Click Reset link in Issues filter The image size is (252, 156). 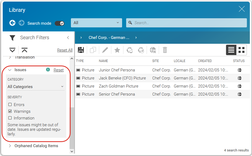point(58,70)
